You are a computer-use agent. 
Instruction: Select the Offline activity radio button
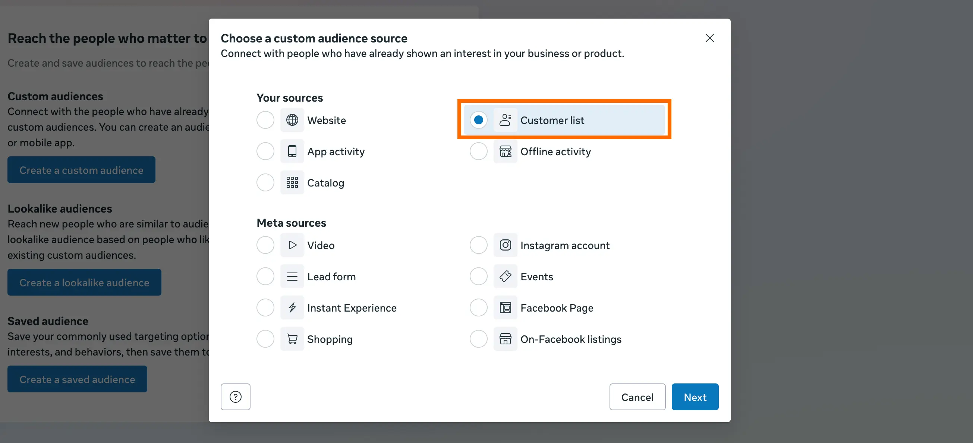point(478,151)
